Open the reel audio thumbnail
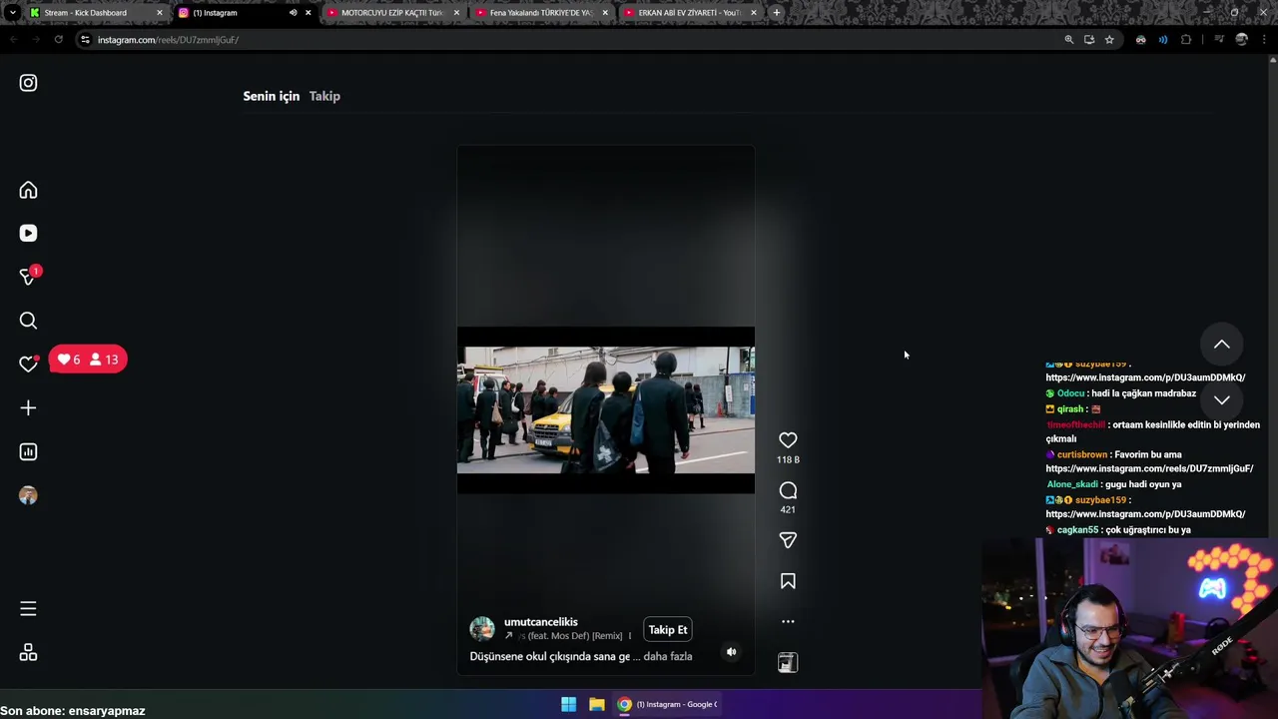This screenshot has height=719, width=1278. pos(788,663)
